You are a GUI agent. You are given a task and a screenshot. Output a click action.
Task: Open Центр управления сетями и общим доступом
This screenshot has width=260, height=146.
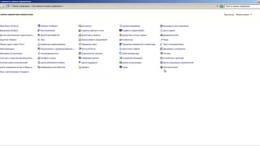click(17, 67)
